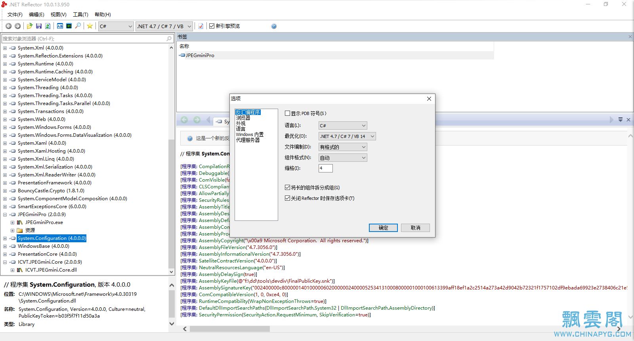Close the bookmarks panel with X
The image size is (634, 341).
click(x=630, y=36)
